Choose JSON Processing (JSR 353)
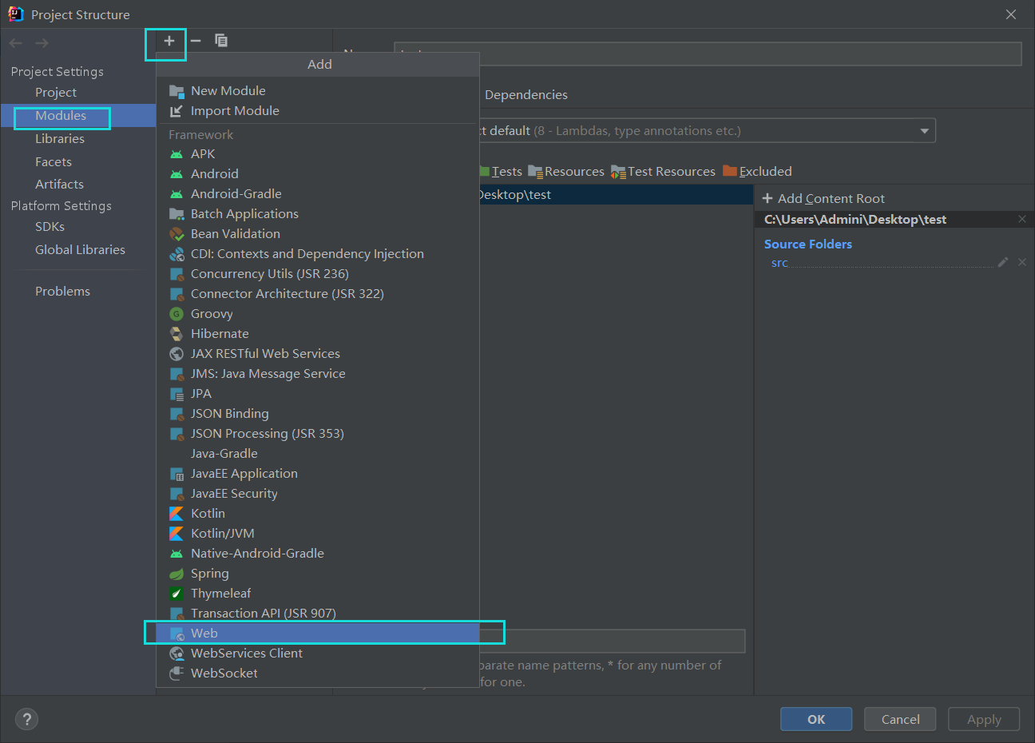The image size is (1035, 743). [x=318, y=434]
